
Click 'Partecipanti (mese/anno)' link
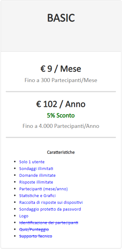[x=43, y=189]
